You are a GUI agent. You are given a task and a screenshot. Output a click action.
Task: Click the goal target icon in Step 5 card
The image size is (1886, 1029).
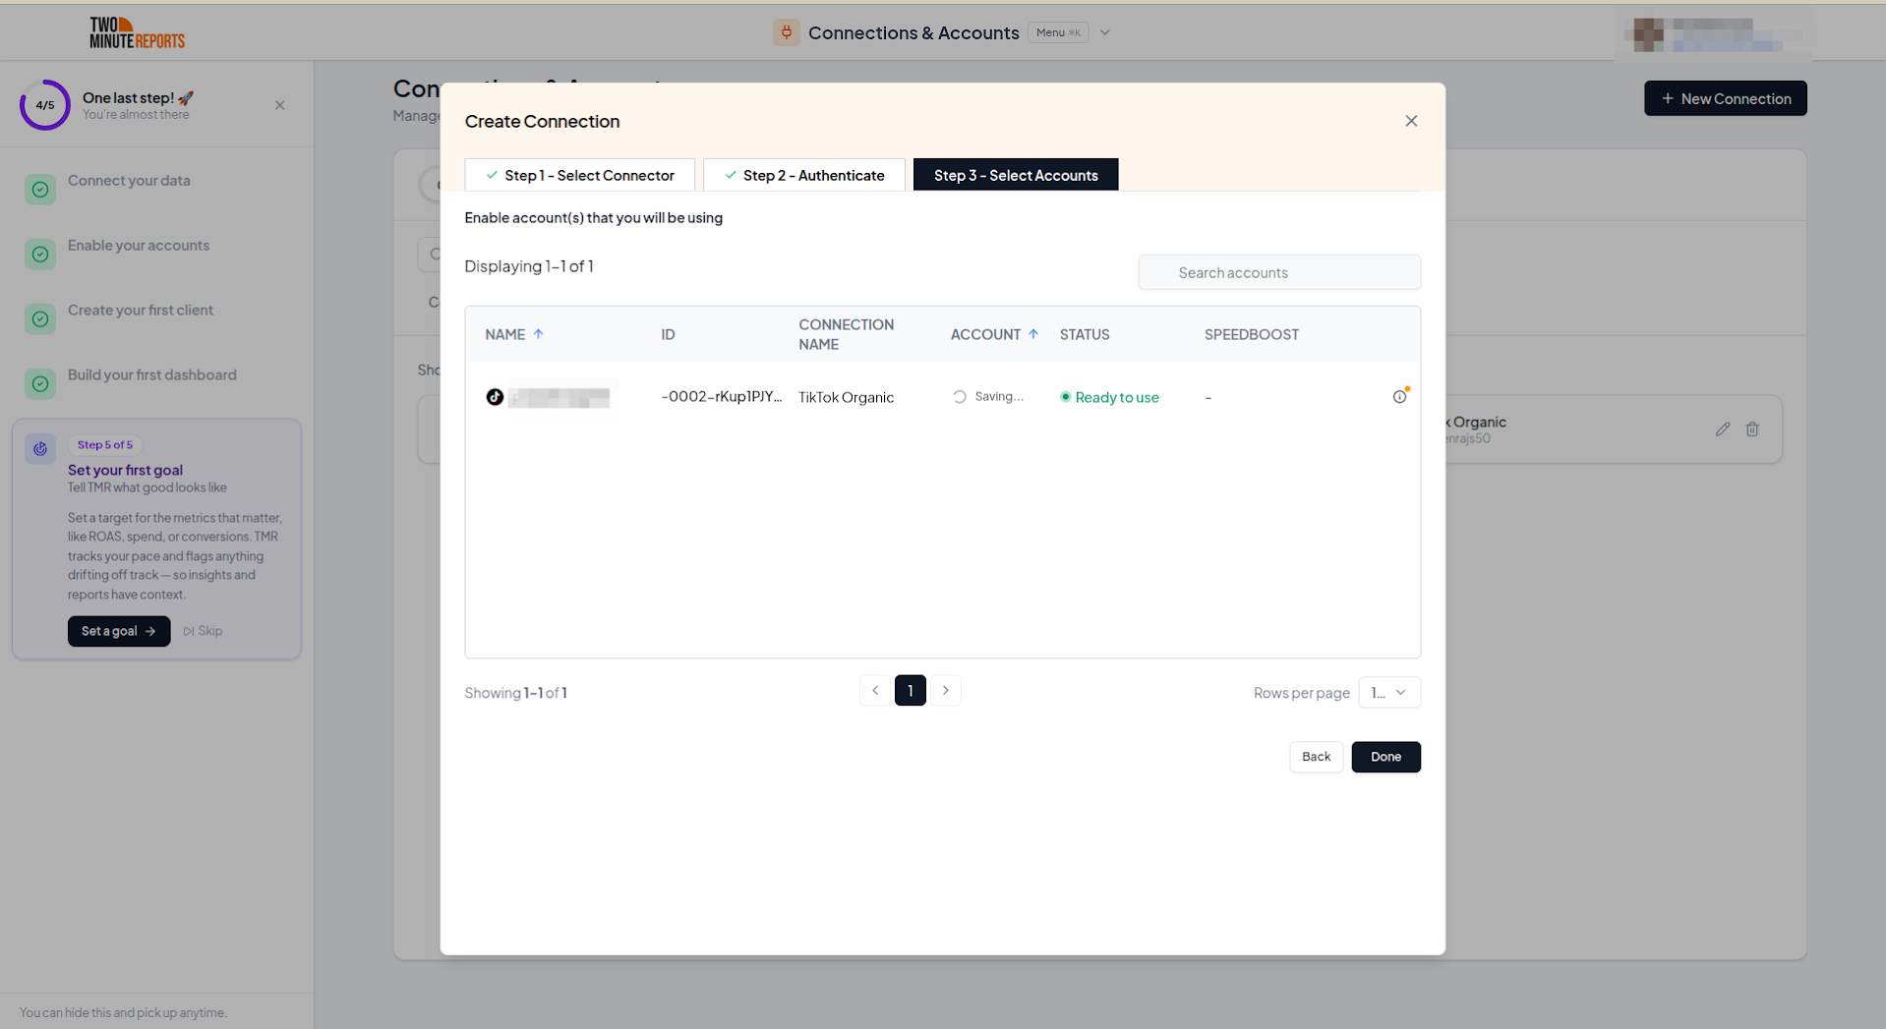tap(40, 449)
